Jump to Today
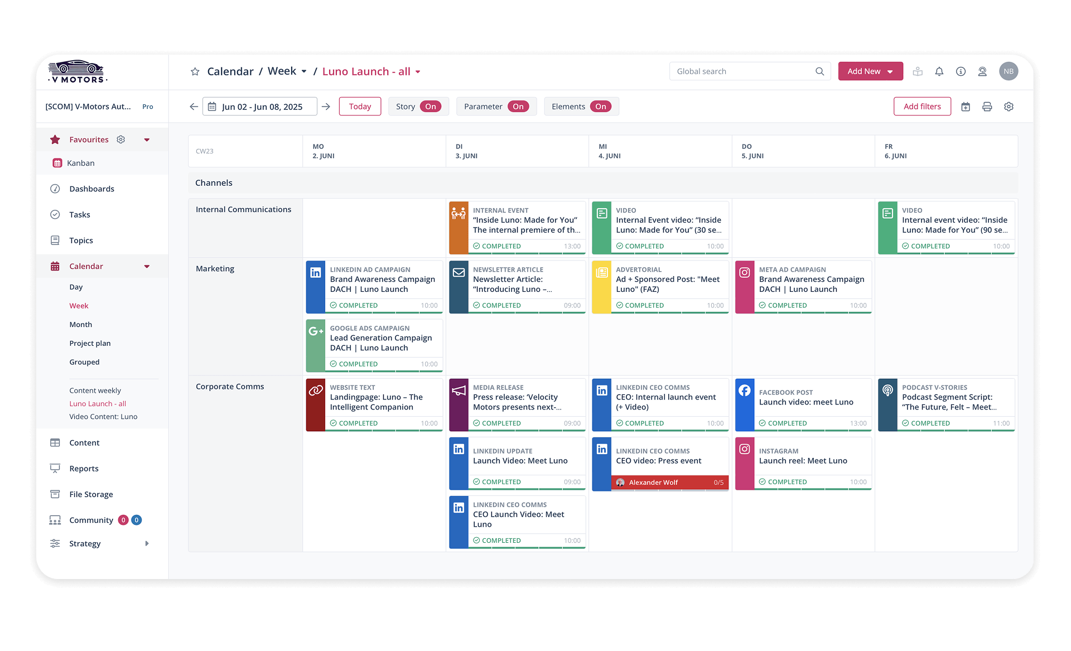The image size is (1071, 651). [x=360, y=107]
